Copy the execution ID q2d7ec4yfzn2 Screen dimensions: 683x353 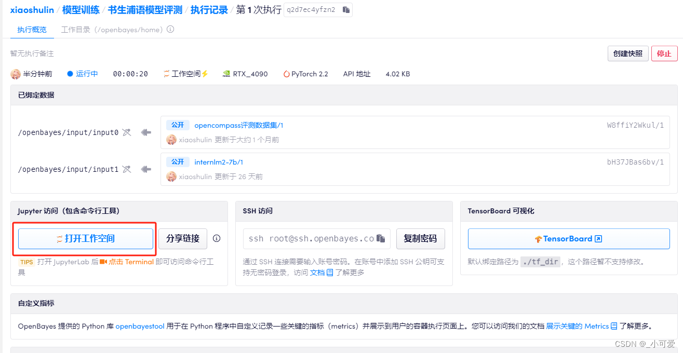(x=345, y=9)
